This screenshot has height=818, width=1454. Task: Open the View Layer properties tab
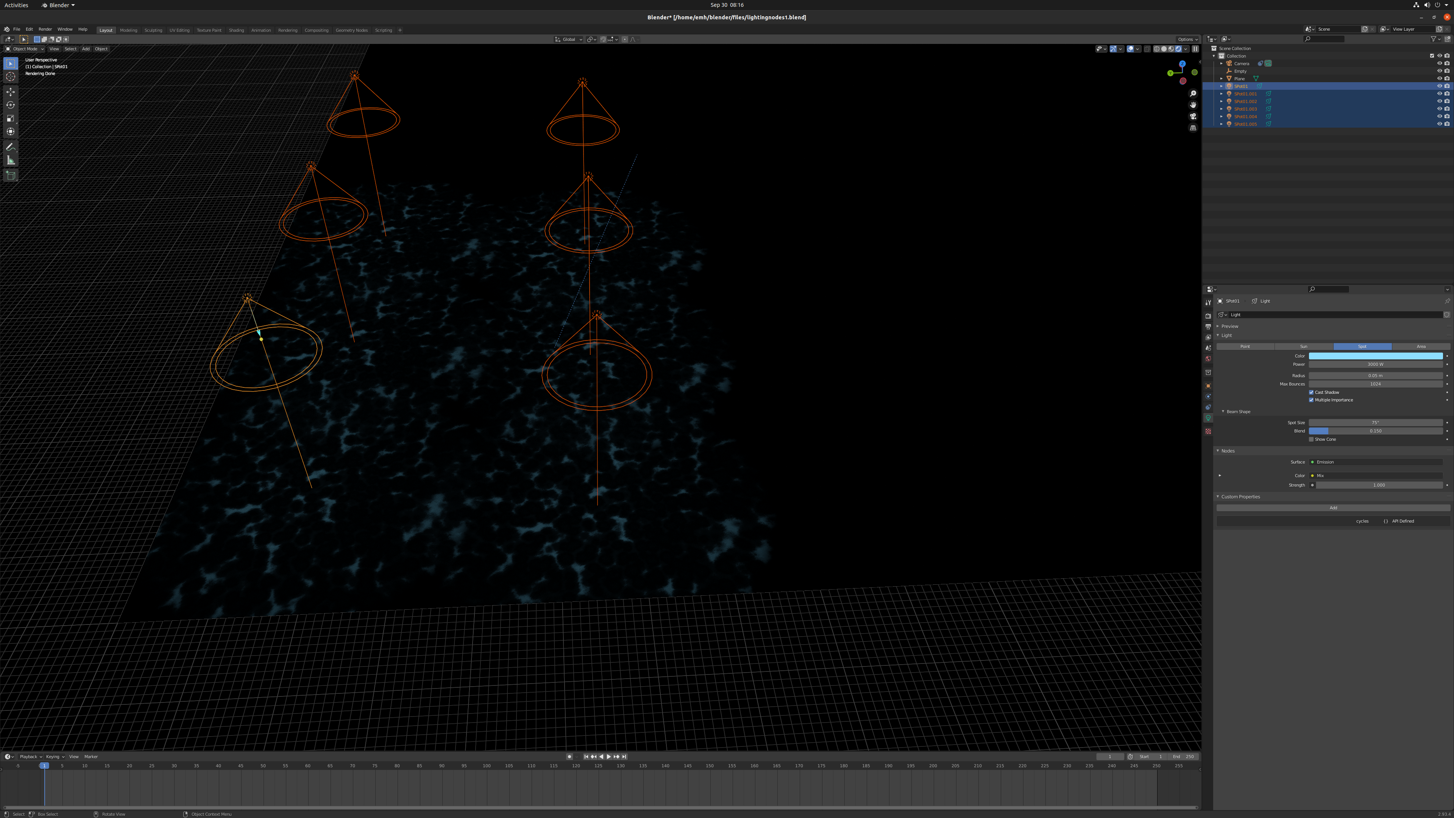pos(1208,337)
